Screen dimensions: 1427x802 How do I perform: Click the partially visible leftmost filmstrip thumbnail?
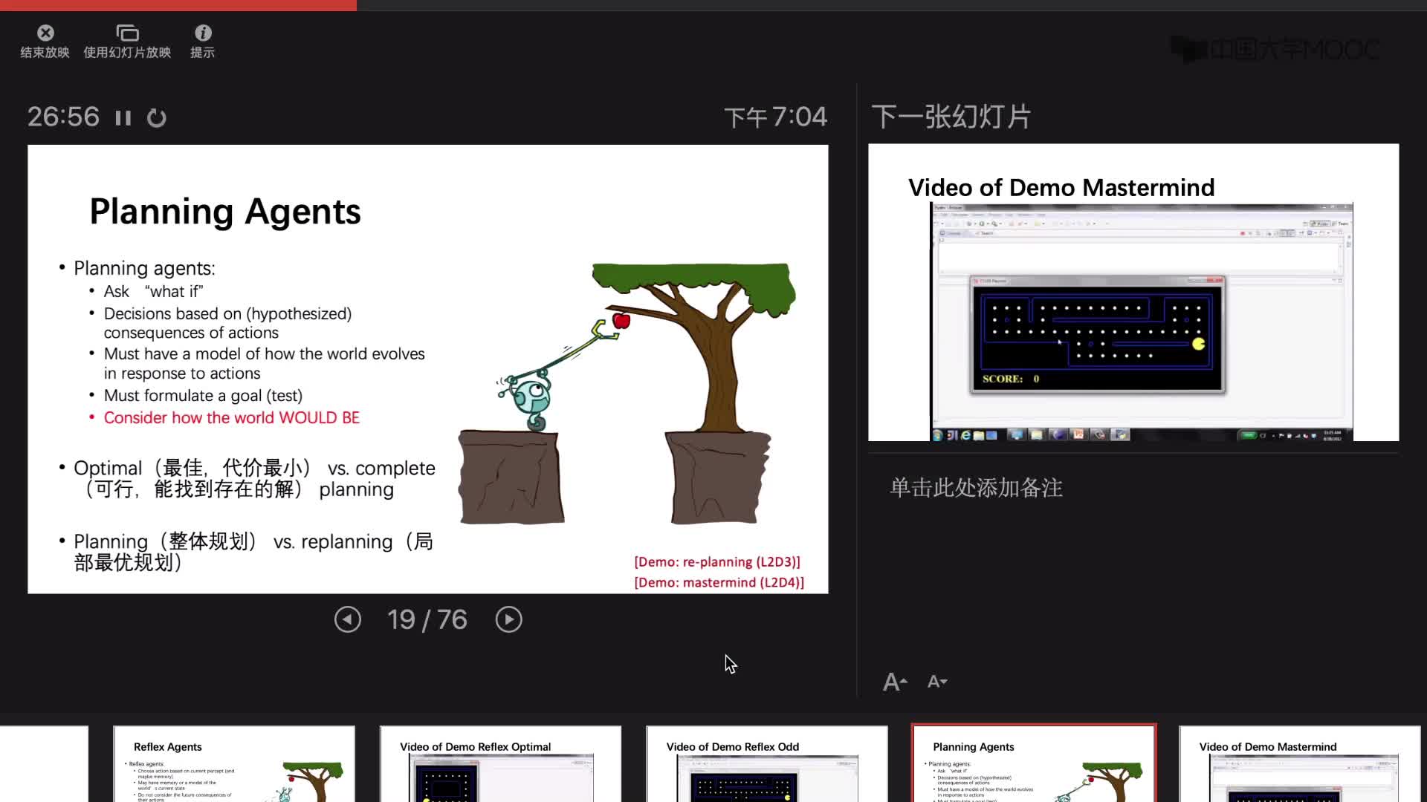44,764
